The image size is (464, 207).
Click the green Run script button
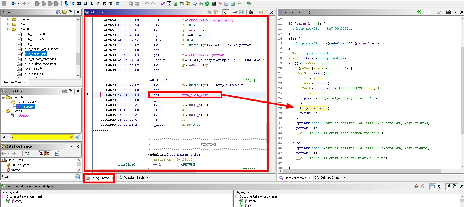[x=207, y=4]
